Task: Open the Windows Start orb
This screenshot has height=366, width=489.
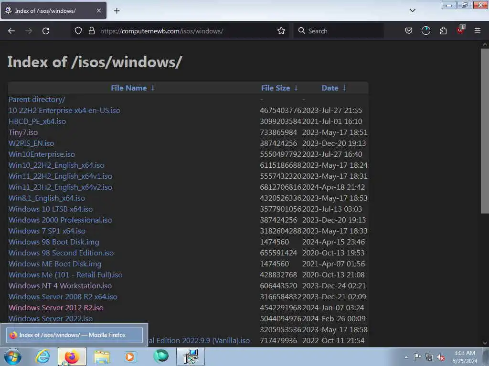Action: [x=12, y=356]
